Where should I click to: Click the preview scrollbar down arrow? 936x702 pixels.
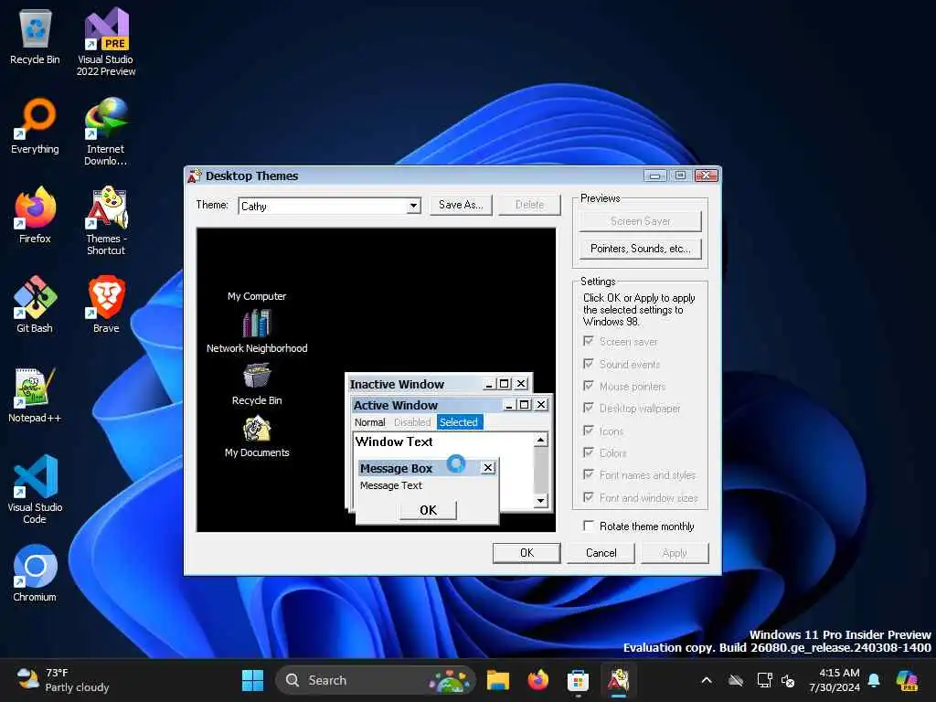tap(540, 501)
